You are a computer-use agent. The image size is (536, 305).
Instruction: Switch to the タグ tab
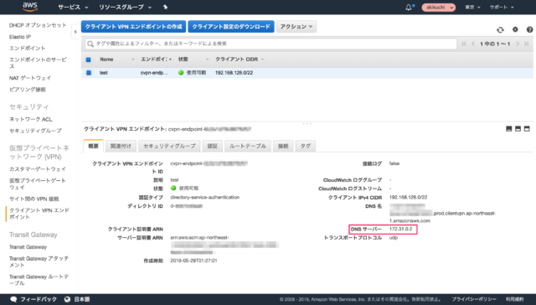pyautogui.click(x=305, y=146)
